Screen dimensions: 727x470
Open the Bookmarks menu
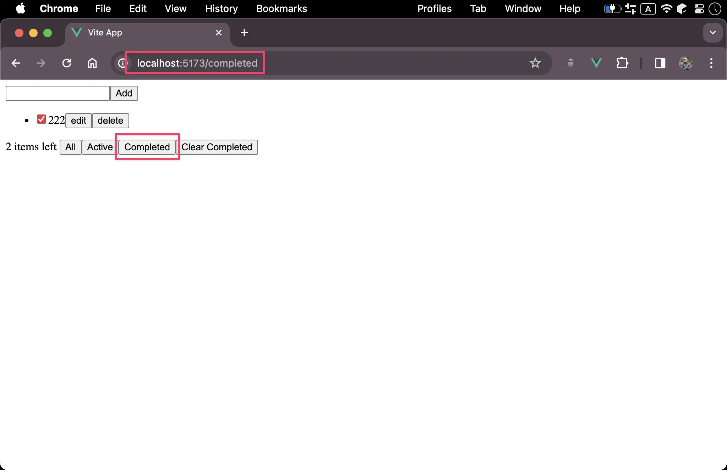280,8
